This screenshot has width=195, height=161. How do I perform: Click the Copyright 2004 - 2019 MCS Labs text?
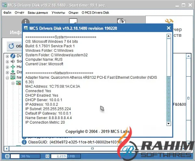[97, 131]
